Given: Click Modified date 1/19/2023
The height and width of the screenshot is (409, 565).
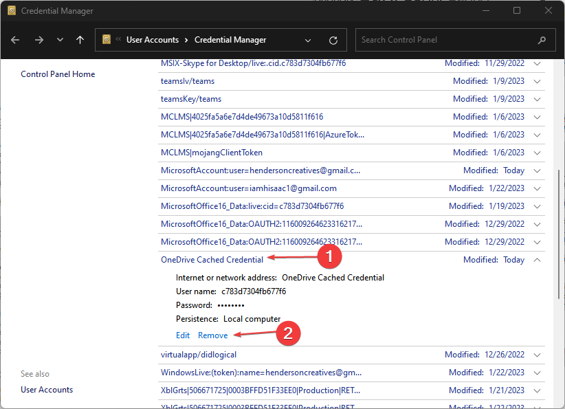Looking at the screenshot, I should pyautogui.click(x=507, y=206).
